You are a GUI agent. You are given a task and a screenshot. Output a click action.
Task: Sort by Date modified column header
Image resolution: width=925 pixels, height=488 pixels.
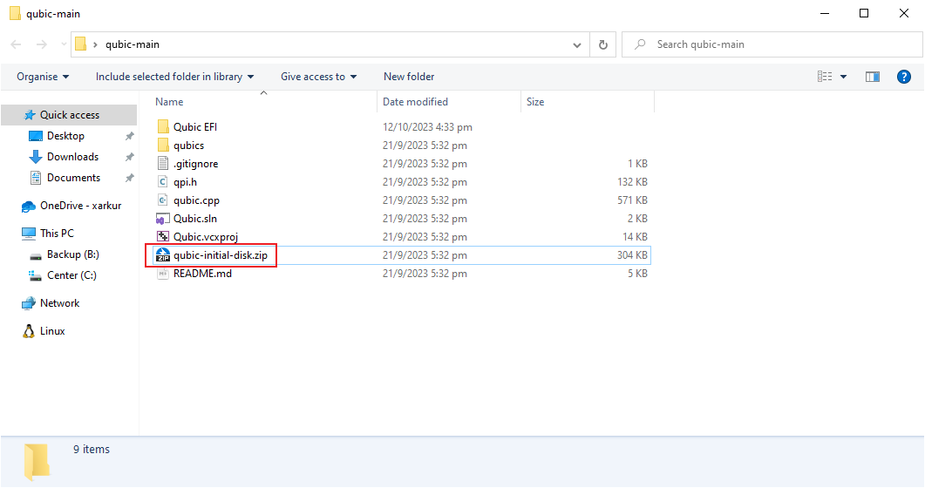pos(415,102)
